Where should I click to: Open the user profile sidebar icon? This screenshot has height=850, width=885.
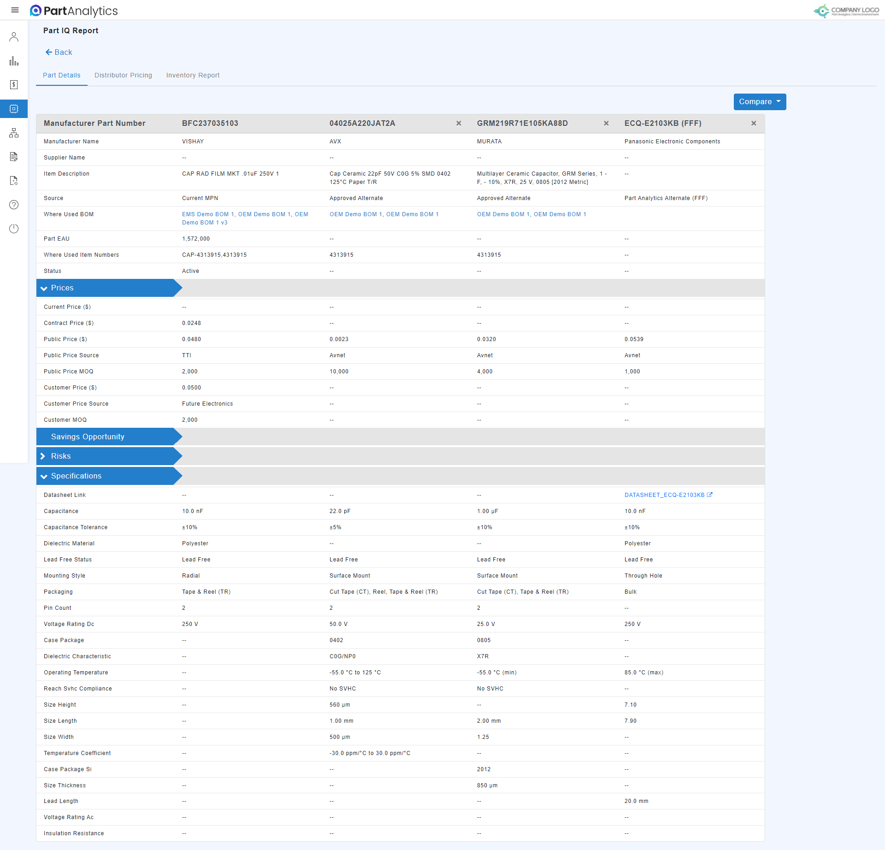click(x=14, y=37)
